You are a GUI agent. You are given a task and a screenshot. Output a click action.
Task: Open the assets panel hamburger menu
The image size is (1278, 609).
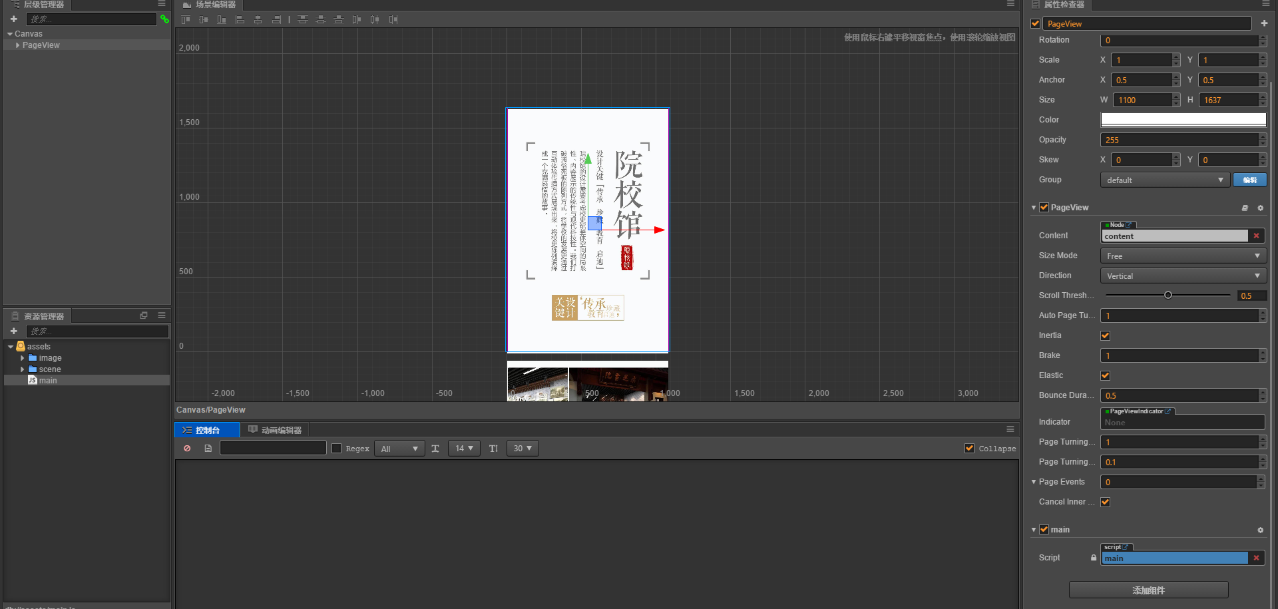(162, 315)
